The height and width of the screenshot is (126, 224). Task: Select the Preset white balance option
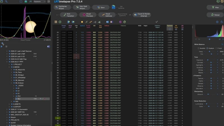[x=216, y=48]
